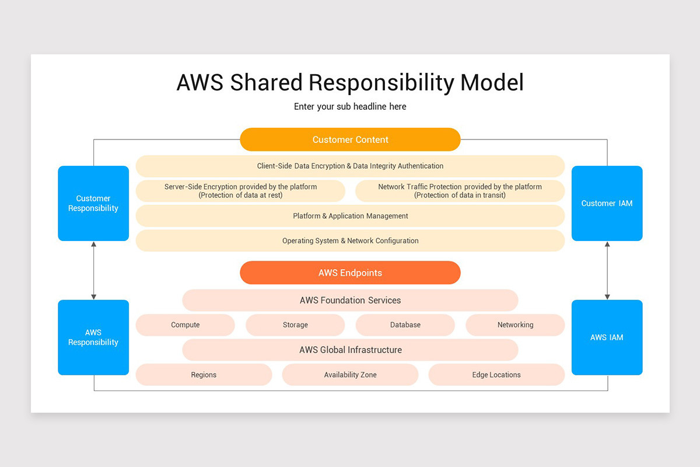Select the Edge Locations shape
Viewport: 700px width, 467px height.
tap(496, 374)
